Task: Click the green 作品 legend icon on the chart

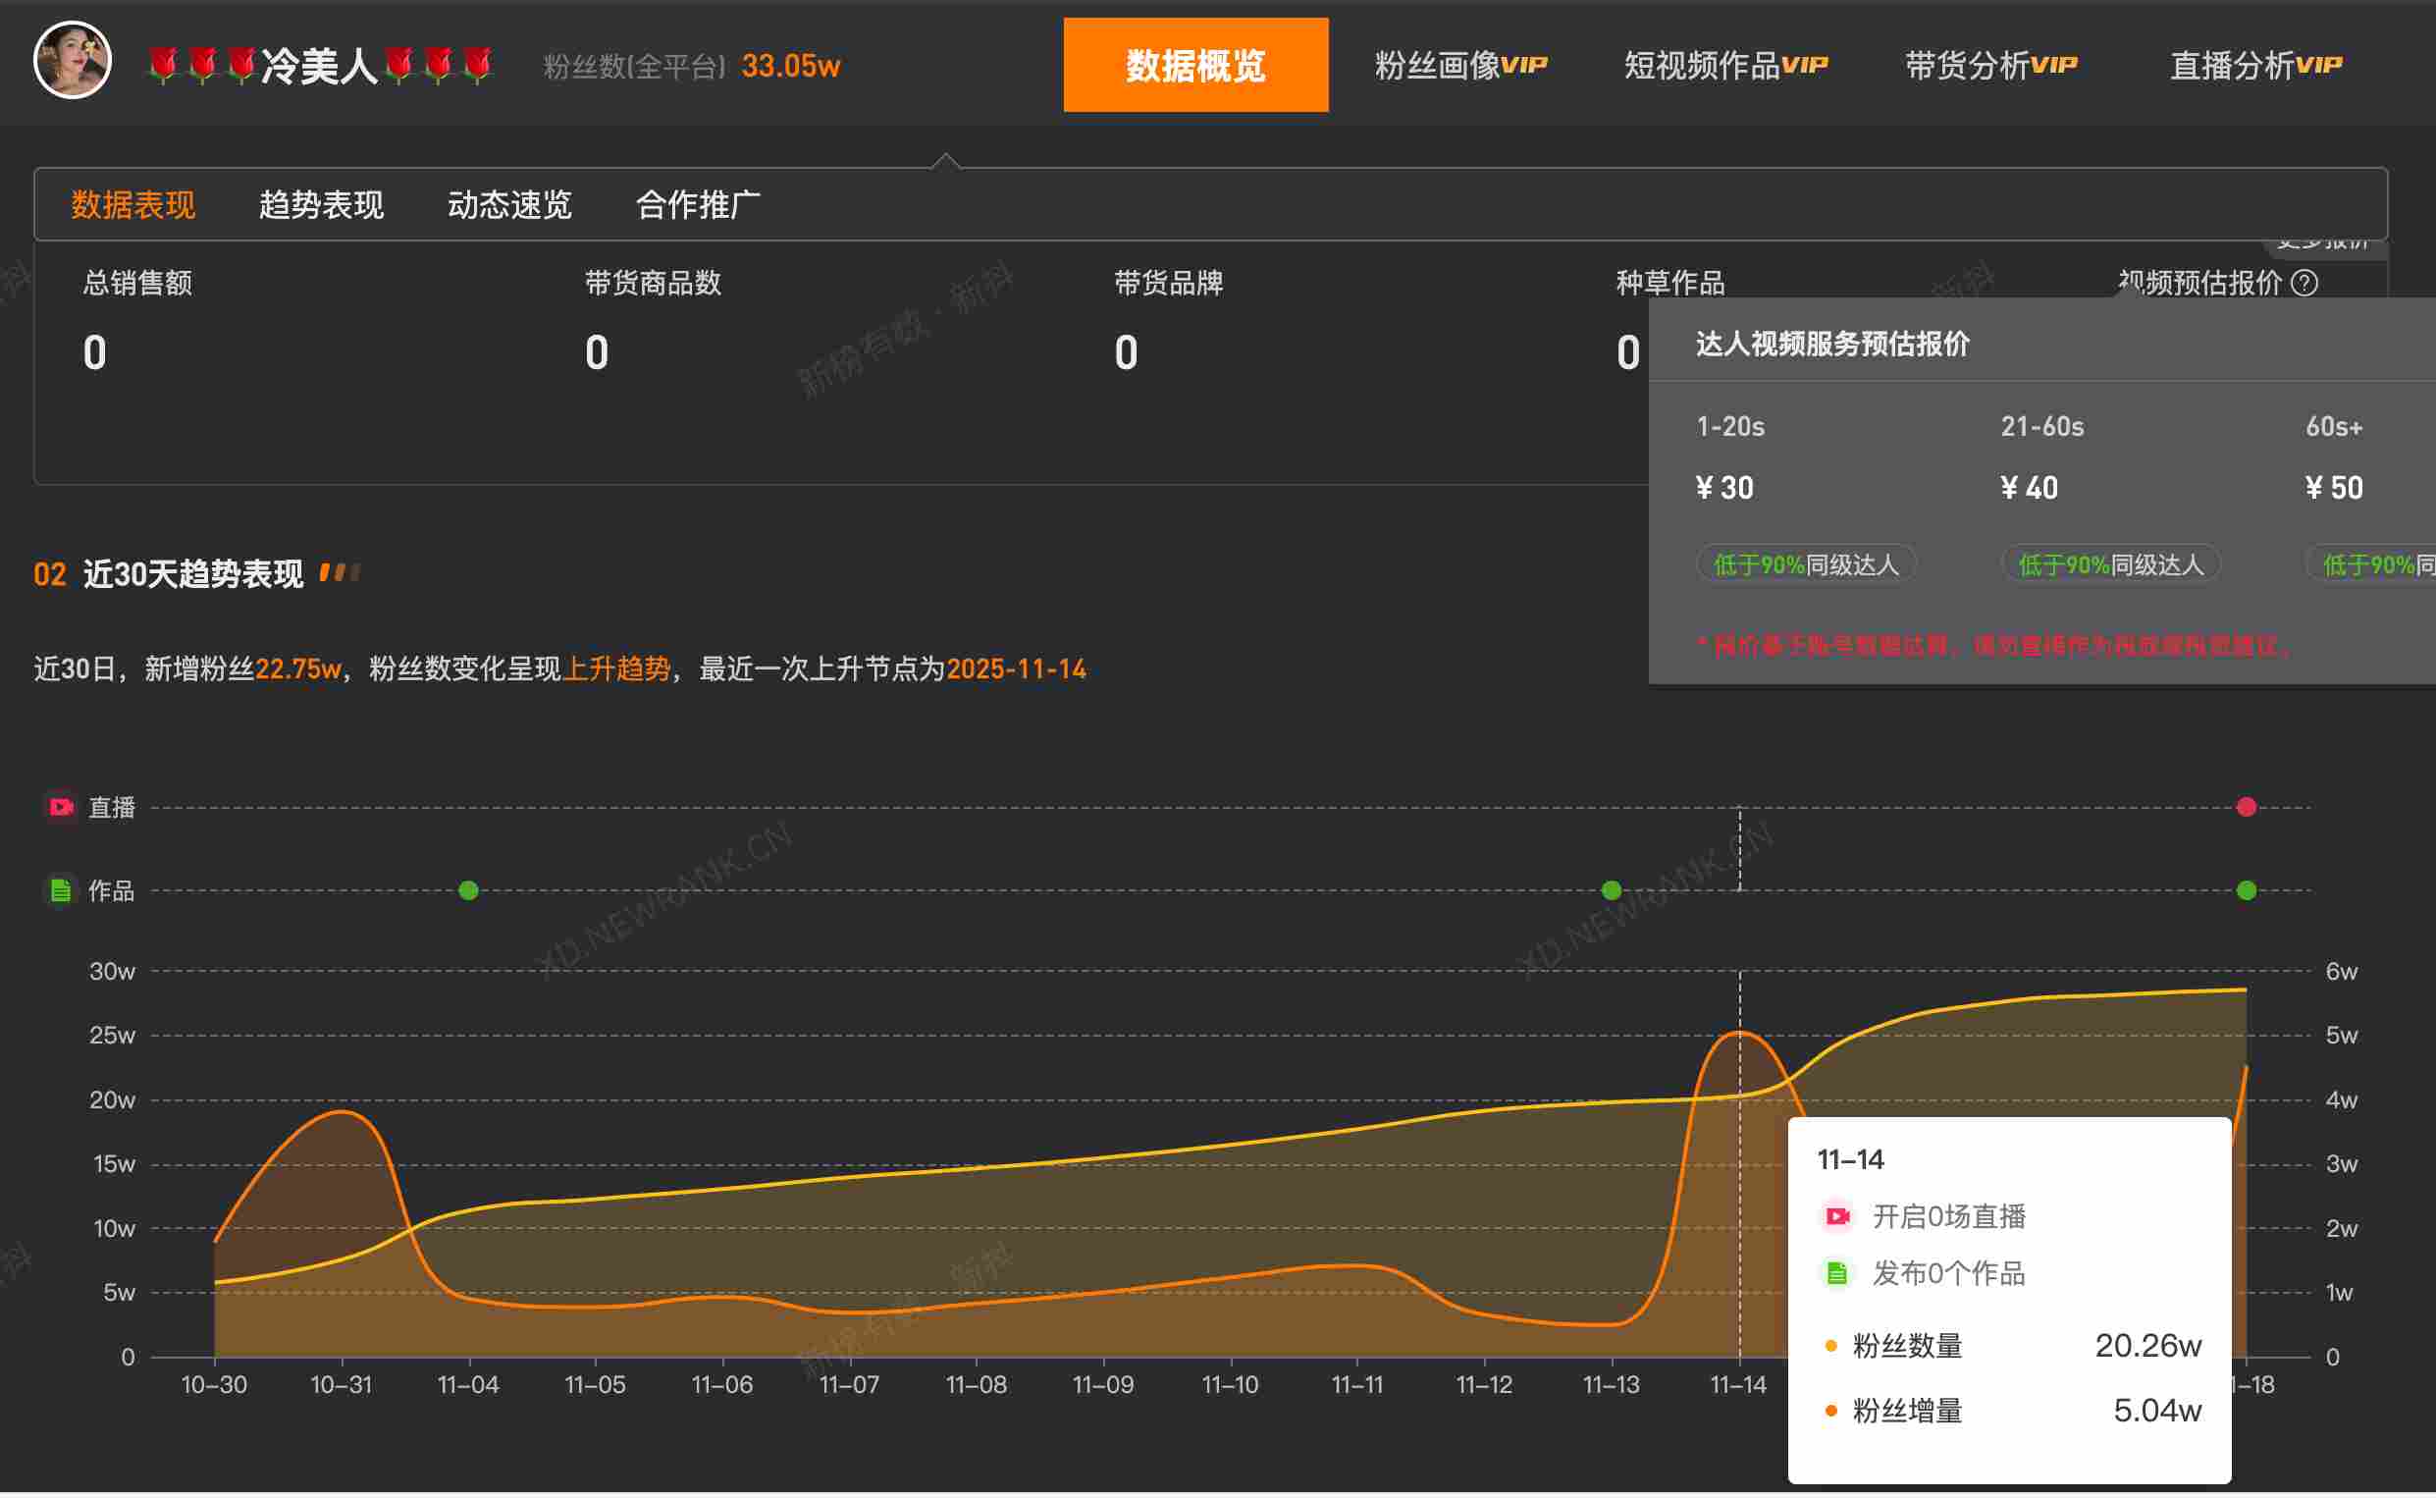Action: [61, 889]
